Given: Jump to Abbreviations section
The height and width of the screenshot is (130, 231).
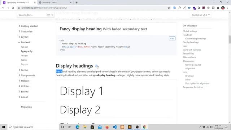Looking at the screenshot, I should click(189, 57).
